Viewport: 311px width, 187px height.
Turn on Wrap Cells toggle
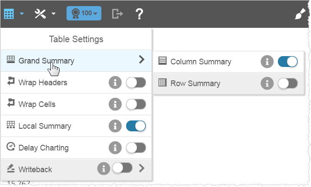click(136, 104)
